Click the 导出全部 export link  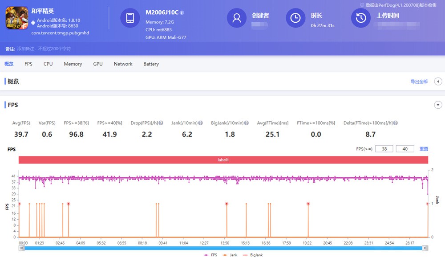click(419, 82)
